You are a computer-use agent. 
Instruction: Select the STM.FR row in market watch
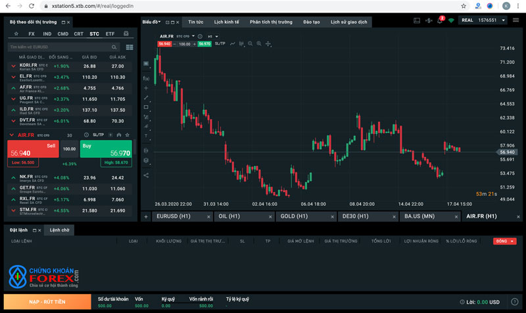[70, 210]
